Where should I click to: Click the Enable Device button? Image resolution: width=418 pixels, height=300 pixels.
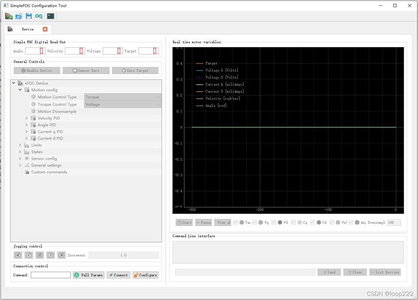[x=37, y=70]
